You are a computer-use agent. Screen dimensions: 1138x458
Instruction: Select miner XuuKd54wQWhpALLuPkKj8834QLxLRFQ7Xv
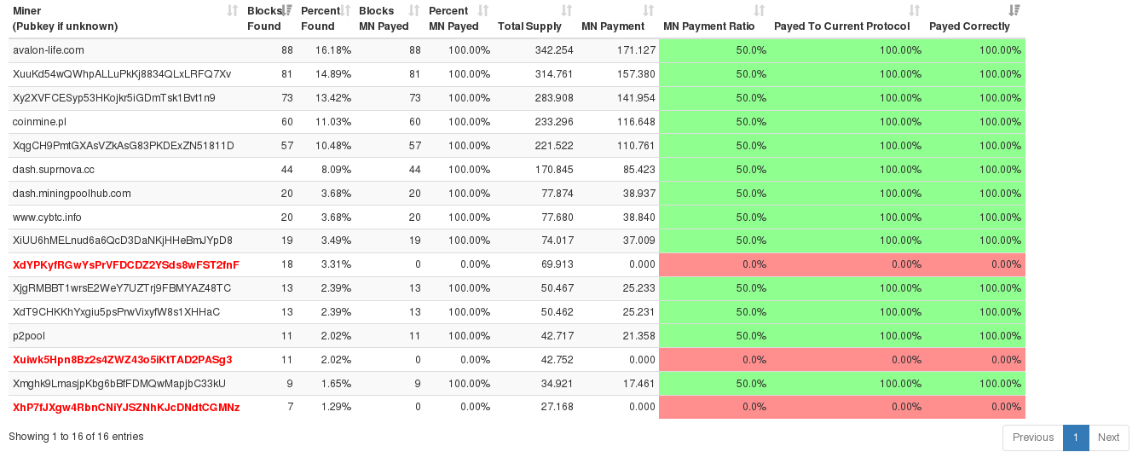click(122, 74)
